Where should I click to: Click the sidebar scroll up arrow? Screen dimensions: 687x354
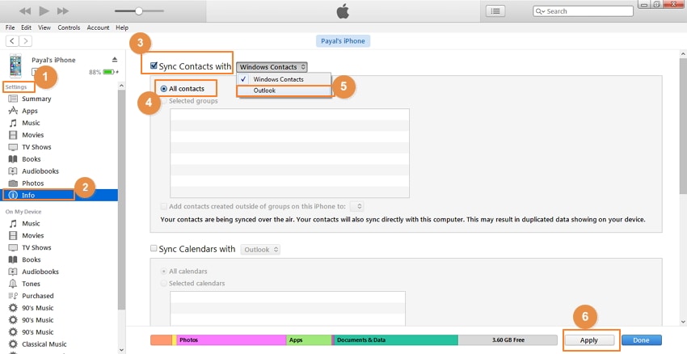[x=122, y=86]
